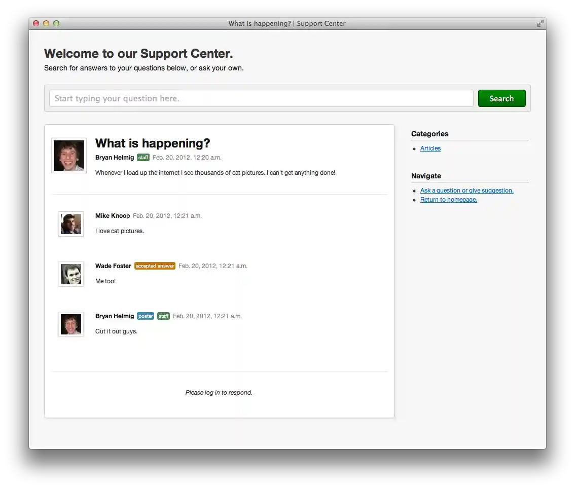Viewport: 575px width, 489px height.
Task: Open Ask a question or give suggestion link
Action: pyautogui.click(x=466, y=191)
